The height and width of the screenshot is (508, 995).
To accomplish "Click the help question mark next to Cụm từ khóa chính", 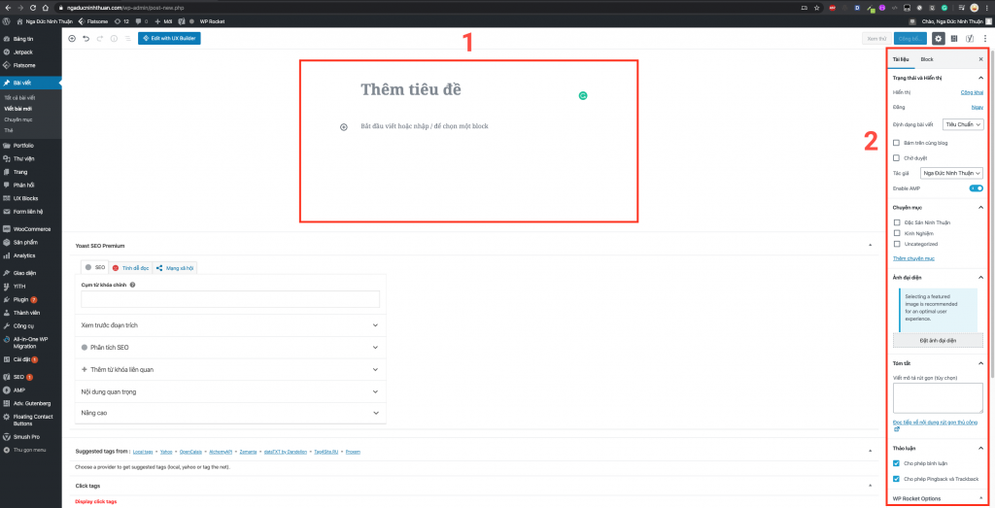I will point(132,285).
